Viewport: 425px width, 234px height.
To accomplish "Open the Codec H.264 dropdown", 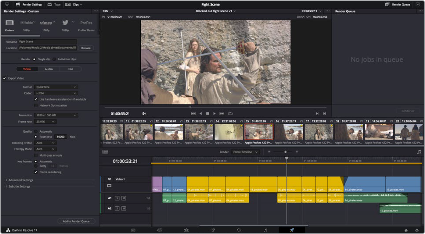I will click(x=56, y=93).
